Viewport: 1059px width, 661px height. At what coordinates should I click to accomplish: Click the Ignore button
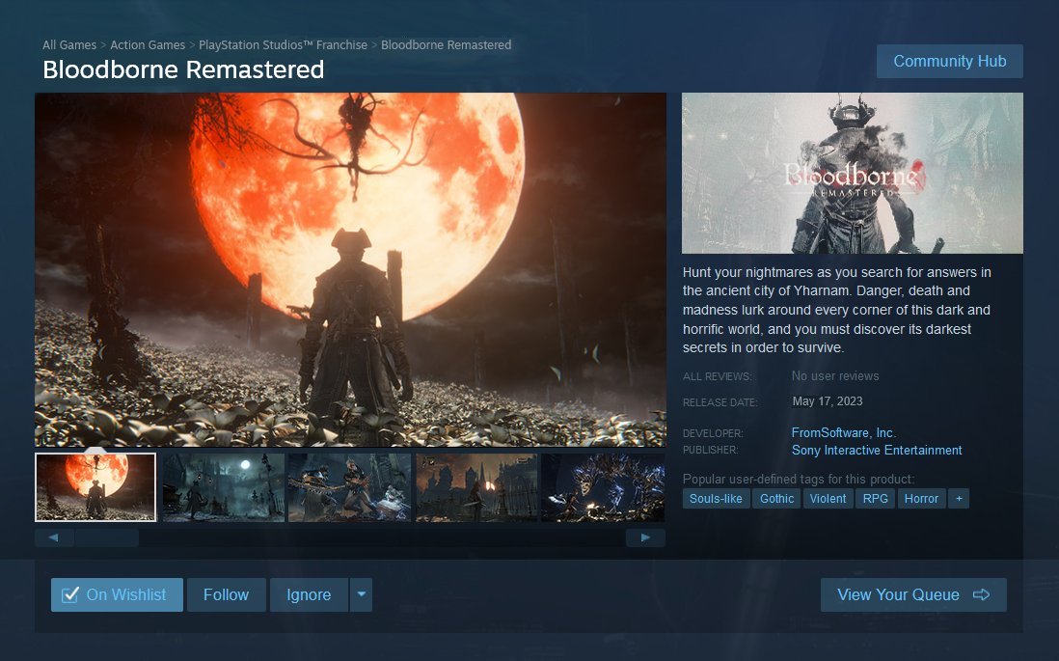(309, 594)
